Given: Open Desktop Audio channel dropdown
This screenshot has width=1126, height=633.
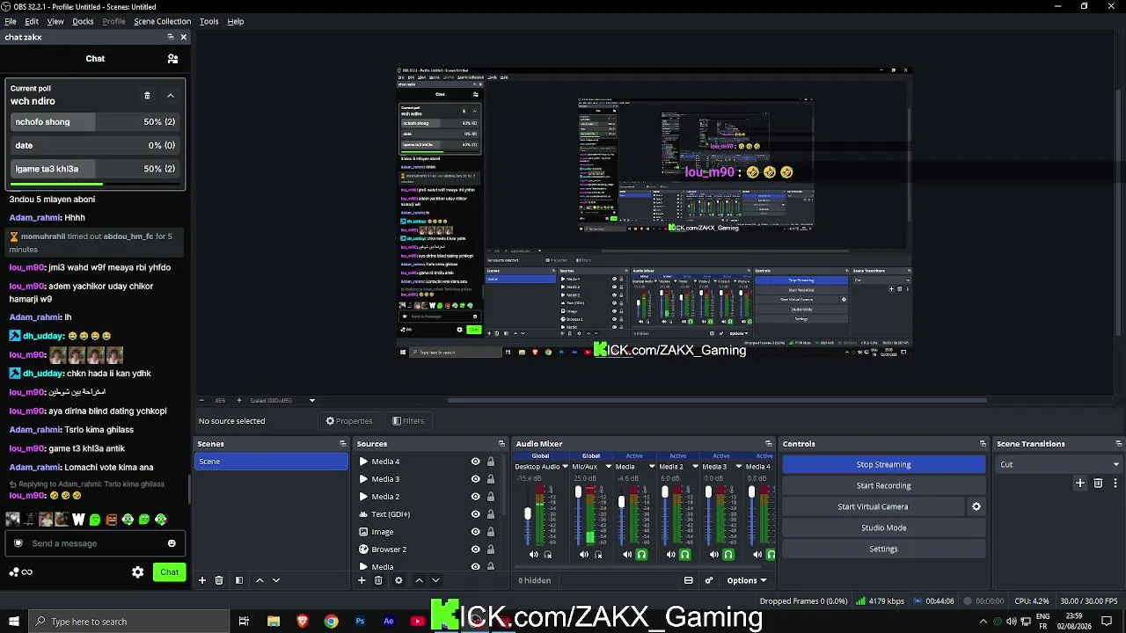Looking at the screenshot, I should point(565,467).
